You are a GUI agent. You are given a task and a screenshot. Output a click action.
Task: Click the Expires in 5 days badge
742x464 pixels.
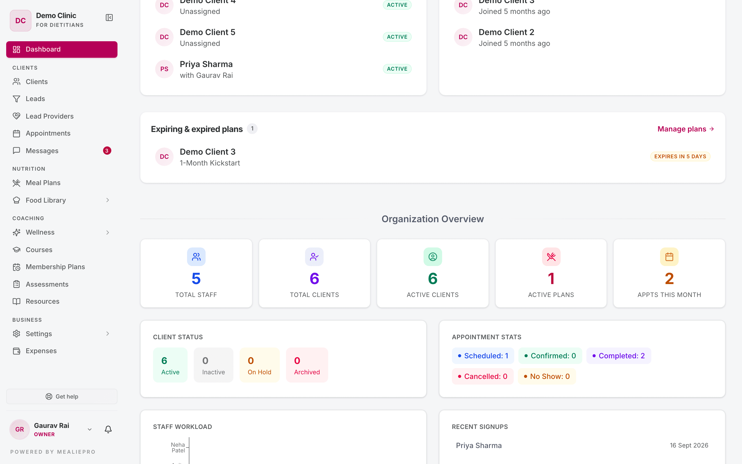[680, 156]
